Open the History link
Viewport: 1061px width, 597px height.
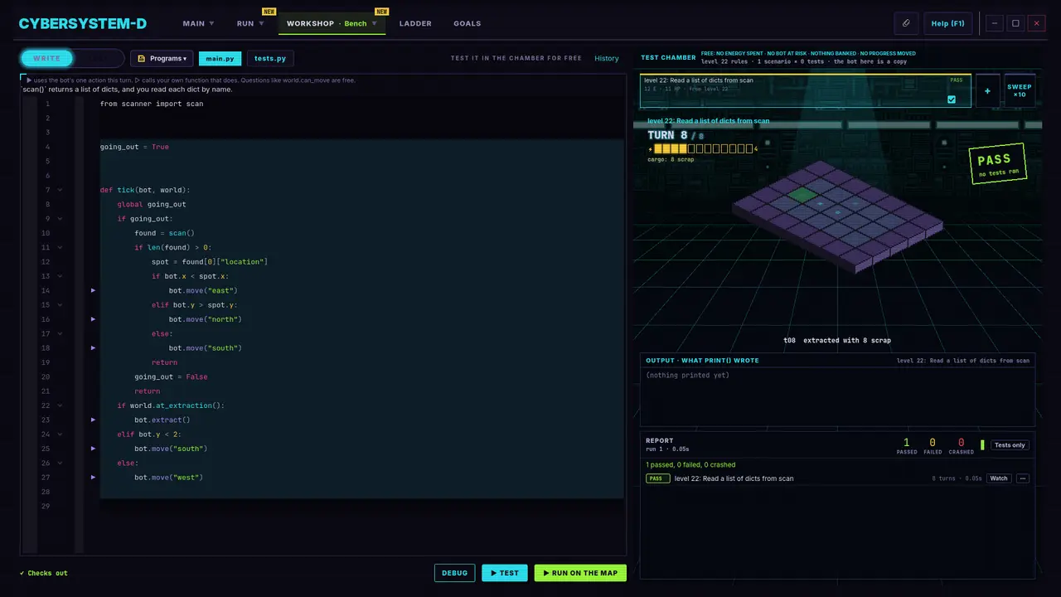[x=607, y=58]
